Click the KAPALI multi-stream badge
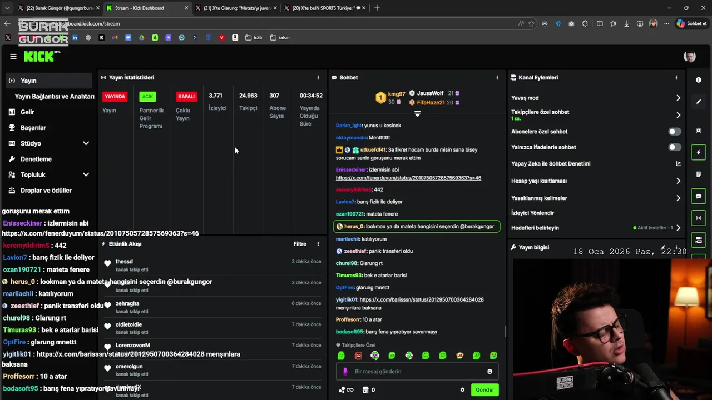 tap(186, 97)
